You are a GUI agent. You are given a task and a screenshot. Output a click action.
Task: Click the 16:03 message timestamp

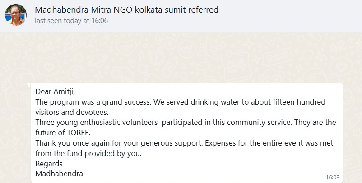332,177
